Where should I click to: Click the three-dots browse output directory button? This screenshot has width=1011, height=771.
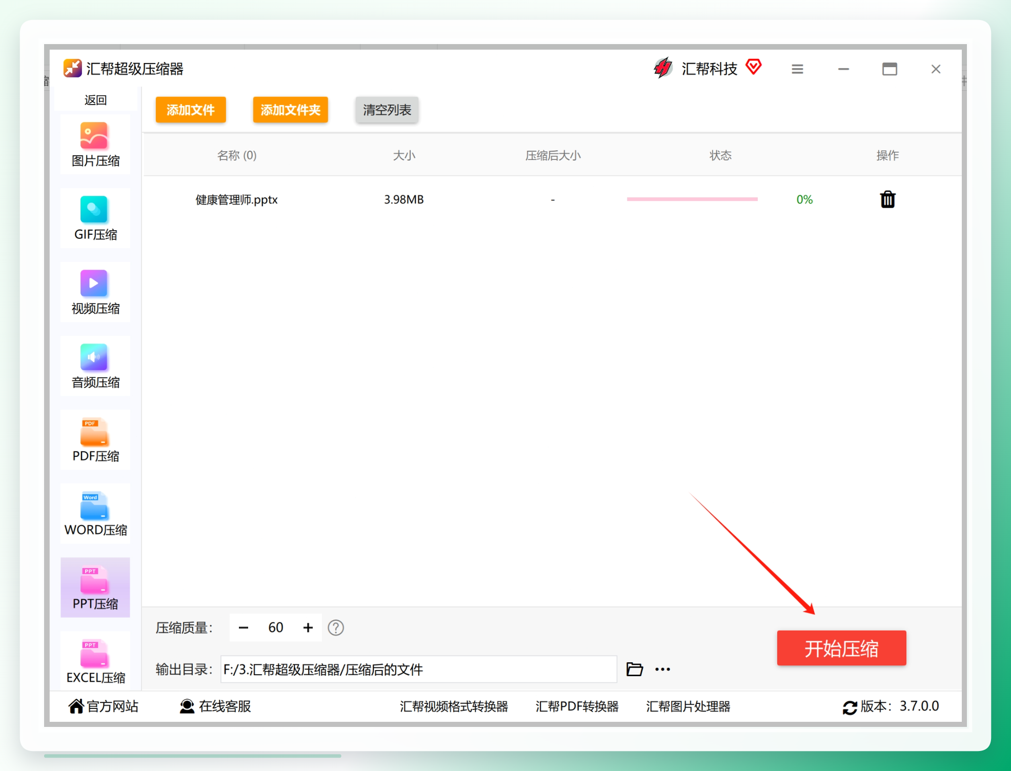coord(662,669)
